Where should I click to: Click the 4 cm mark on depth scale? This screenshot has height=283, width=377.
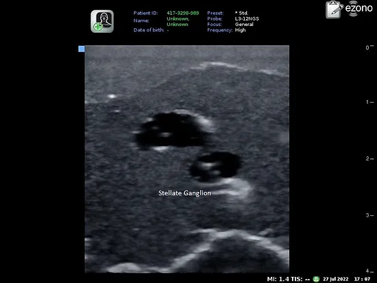tap(369, 271)
